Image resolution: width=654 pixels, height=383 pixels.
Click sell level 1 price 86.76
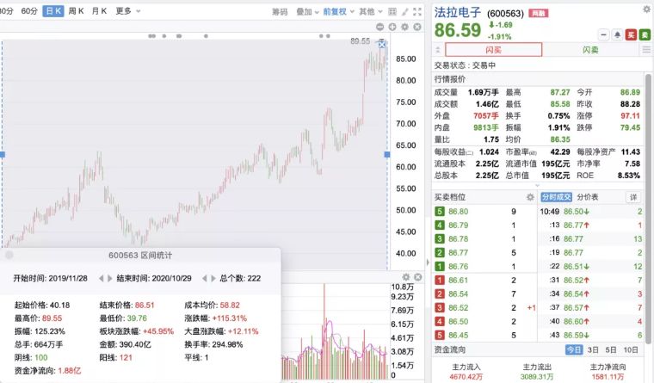pos(458,267)
